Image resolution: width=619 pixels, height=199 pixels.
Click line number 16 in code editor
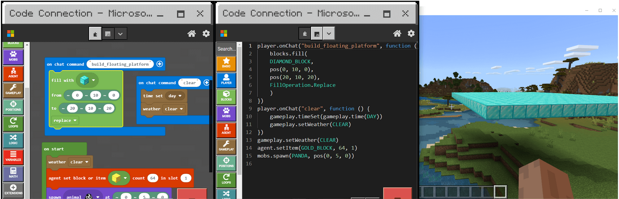pos(249,164)
